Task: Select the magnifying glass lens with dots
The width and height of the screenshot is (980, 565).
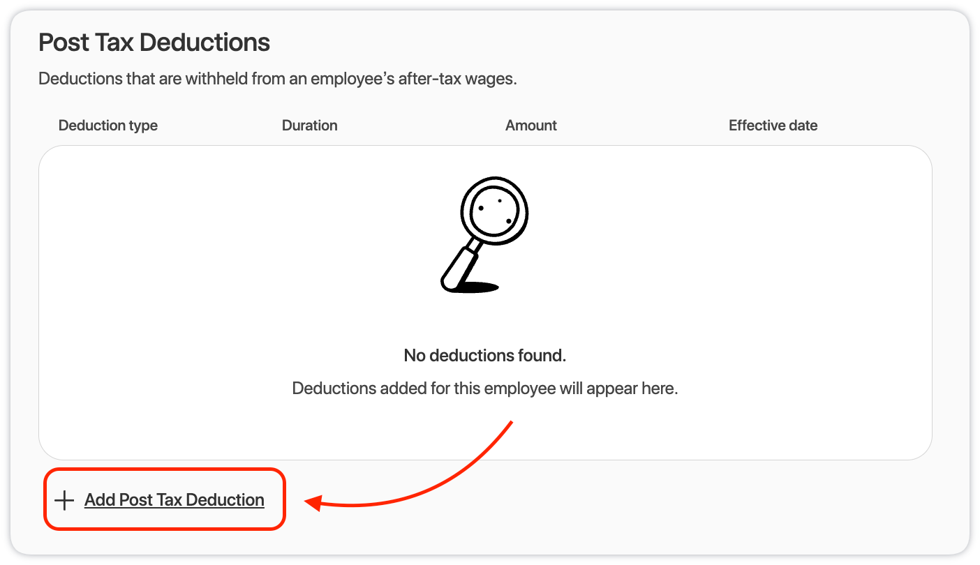Action: [494, 211]
